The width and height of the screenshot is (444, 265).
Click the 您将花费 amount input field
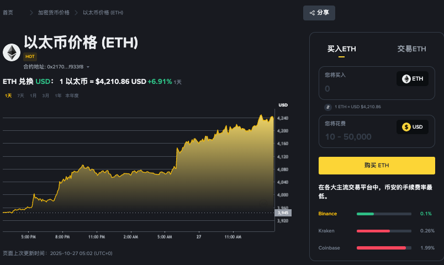356,136
